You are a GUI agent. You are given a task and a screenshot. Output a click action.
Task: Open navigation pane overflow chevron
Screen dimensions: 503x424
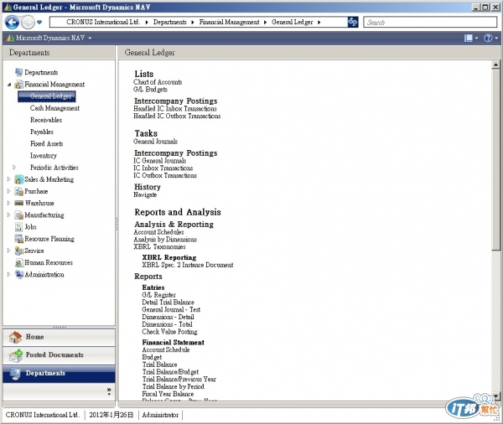(109, 391)
